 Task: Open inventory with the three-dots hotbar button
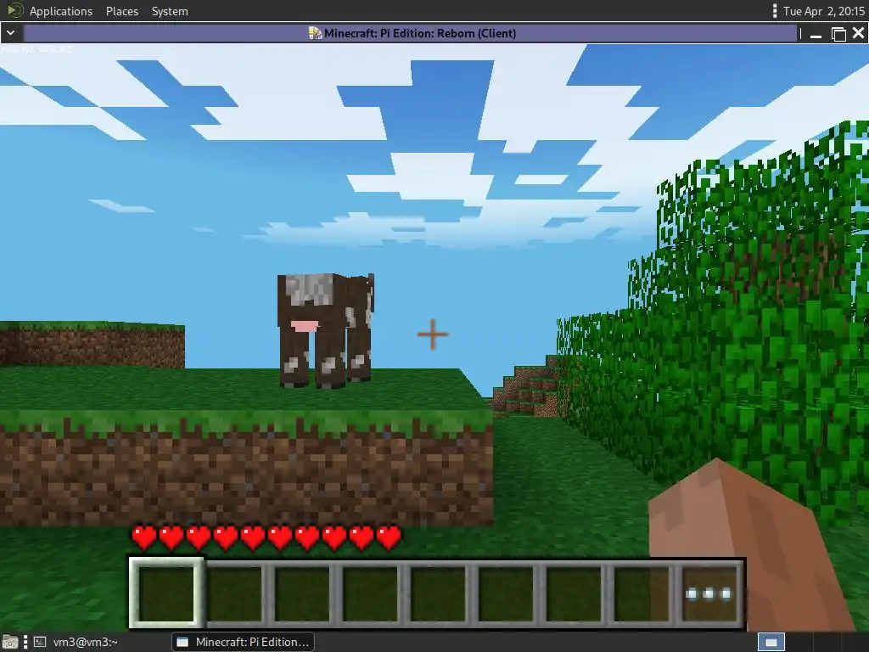point(709,593)
